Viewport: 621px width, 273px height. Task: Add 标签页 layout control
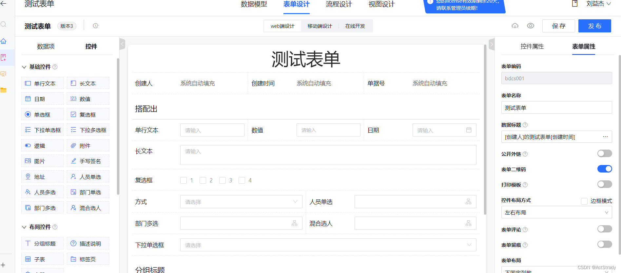pos(88,259)
